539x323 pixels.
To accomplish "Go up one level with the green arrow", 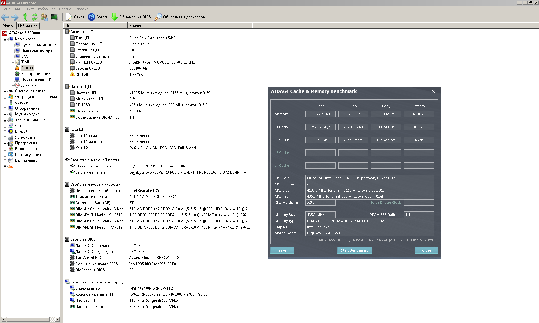I will point(25,17).
